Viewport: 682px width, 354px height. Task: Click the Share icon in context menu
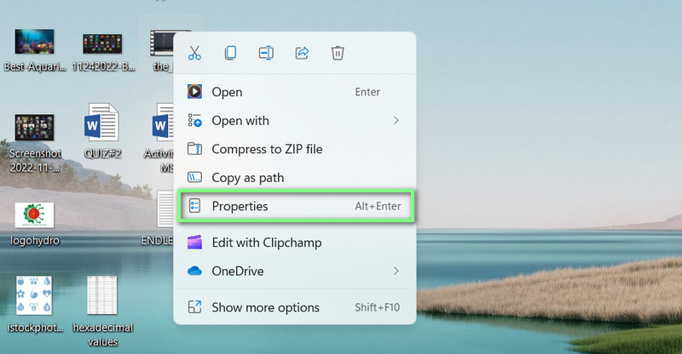tap(302, 53)
